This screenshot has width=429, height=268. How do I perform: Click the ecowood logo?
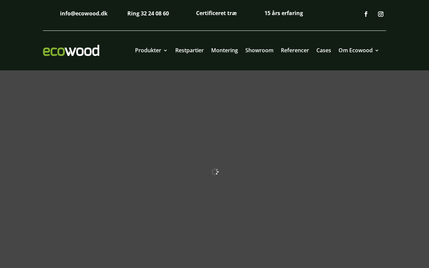[71, 51]
